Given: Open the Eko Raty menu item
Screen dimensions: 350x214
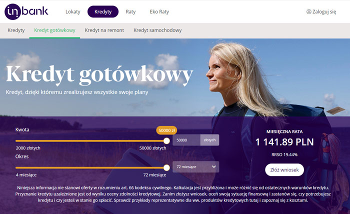Looking at the screenshot, I should [x=159, y=11].
